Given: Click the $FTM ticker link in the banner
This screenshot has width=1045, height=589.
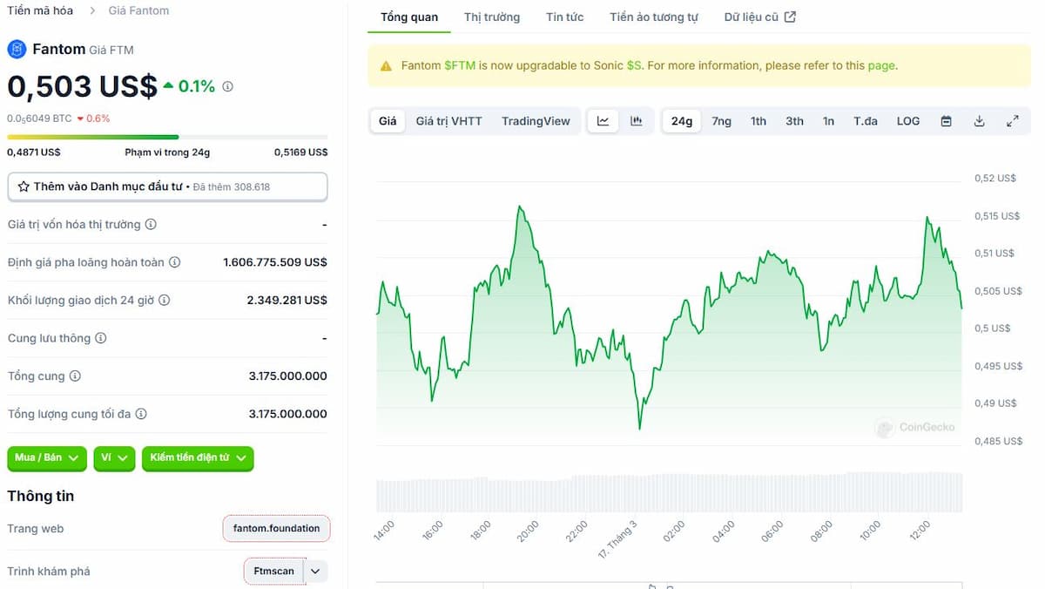Looking at the screenshot, I should 460,65.
